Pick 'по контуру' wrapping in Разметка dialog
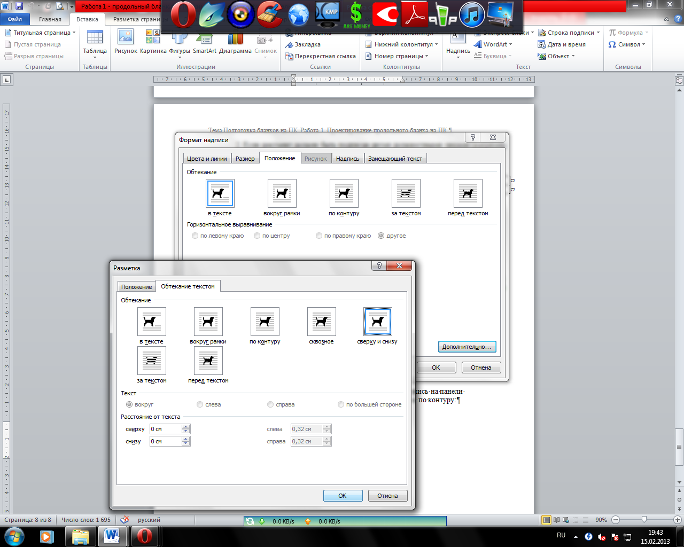684x547 pixels. coord(265,322)
